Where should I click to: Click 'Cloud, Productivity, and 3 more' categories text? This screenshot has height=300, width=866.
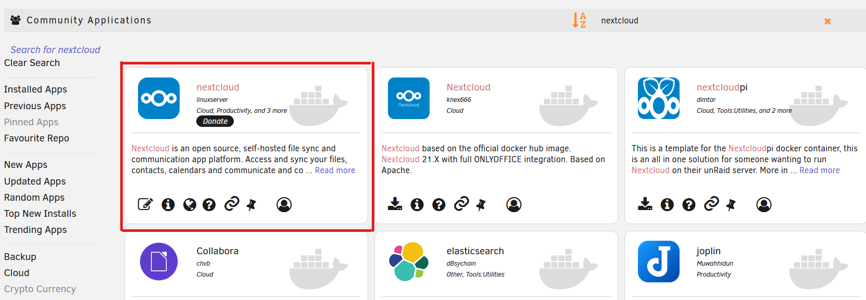click(242, 111)
